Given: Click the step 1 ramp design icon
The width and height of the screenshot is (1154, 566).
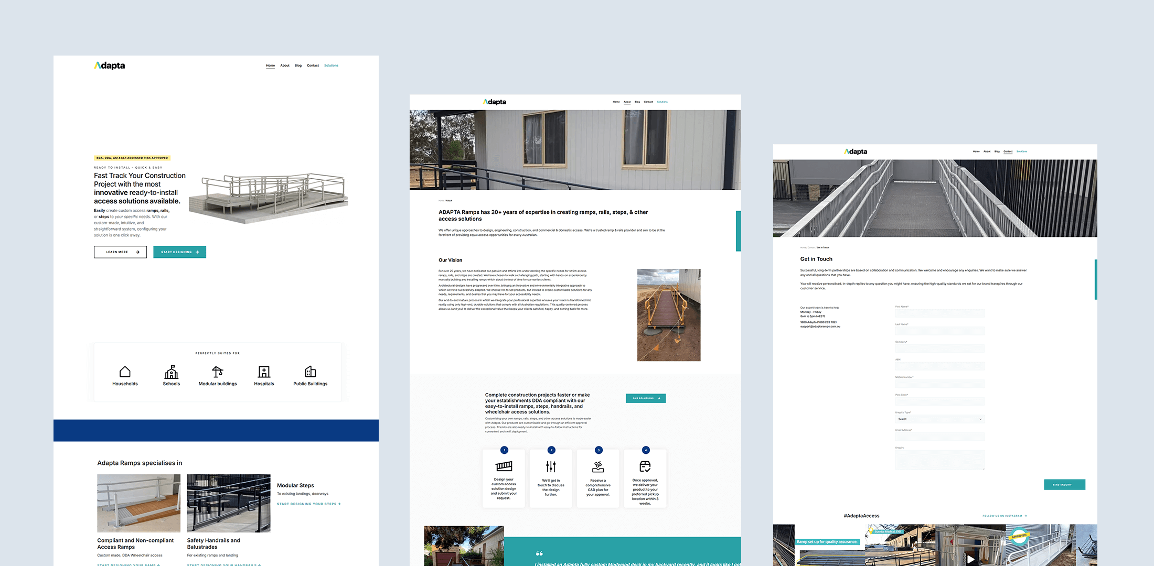Looking at the screenshot, I should [x=504, y=466].
